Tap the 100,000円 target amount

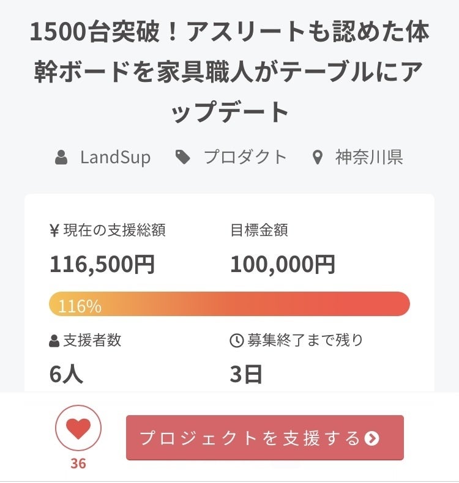coord(283,264)
